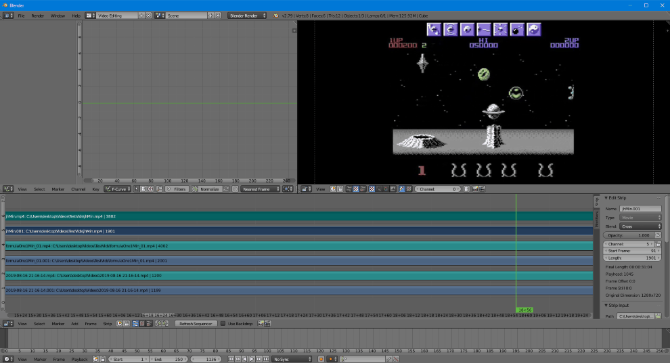Toggle normalization auto-update icon
This screenshot has height=363, width=670.
point(226,189)
